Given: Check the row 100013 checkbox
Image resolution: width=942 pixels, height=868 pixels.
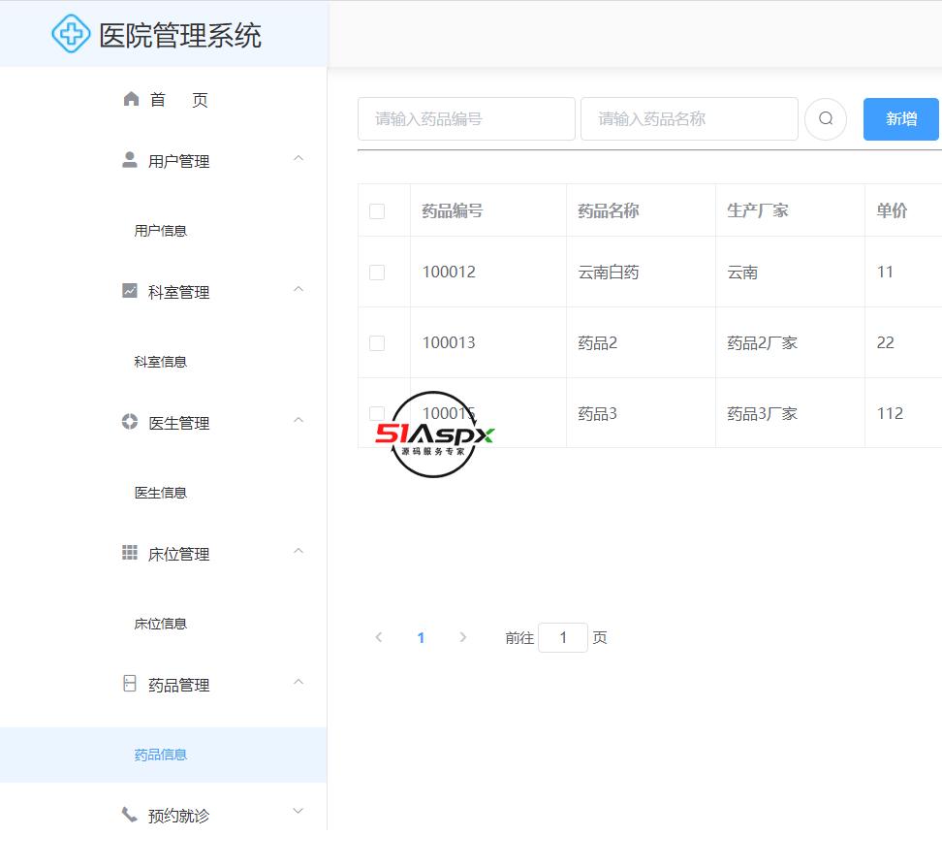Looking at the screenshot, I should [x=377, y=343].
